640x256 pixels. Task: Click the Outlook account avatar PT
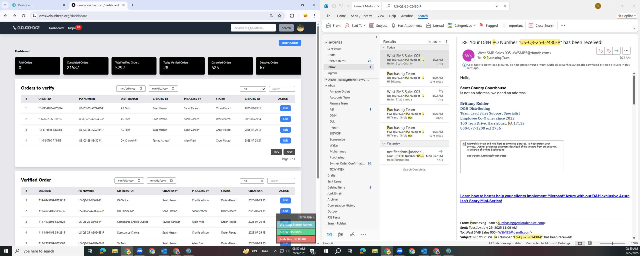pyautogui.click(x=598, y=6)
